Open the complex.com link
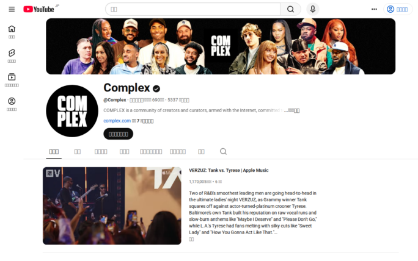Screen dimensions: 418x261 click(x=117, y=121)
